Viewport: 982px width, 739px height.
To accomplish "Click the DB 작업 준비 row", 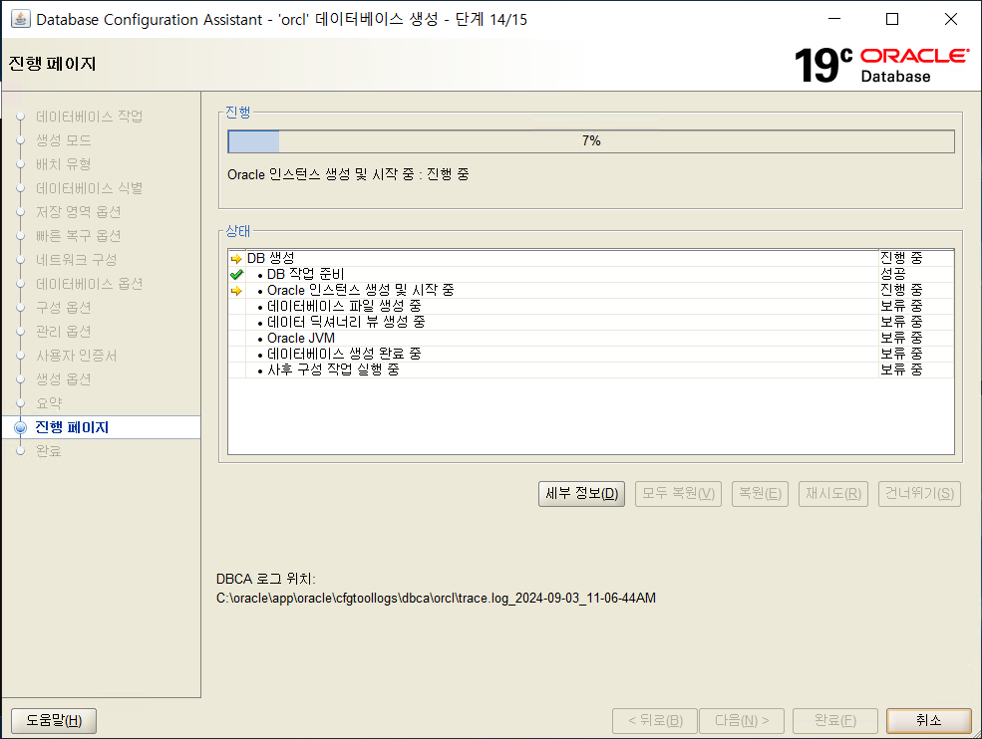I will pos(590,274).
